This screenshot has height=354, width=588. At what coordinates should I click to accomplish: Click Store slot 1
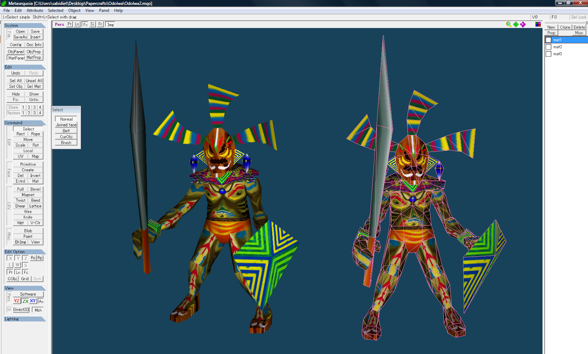pos(23,107)
